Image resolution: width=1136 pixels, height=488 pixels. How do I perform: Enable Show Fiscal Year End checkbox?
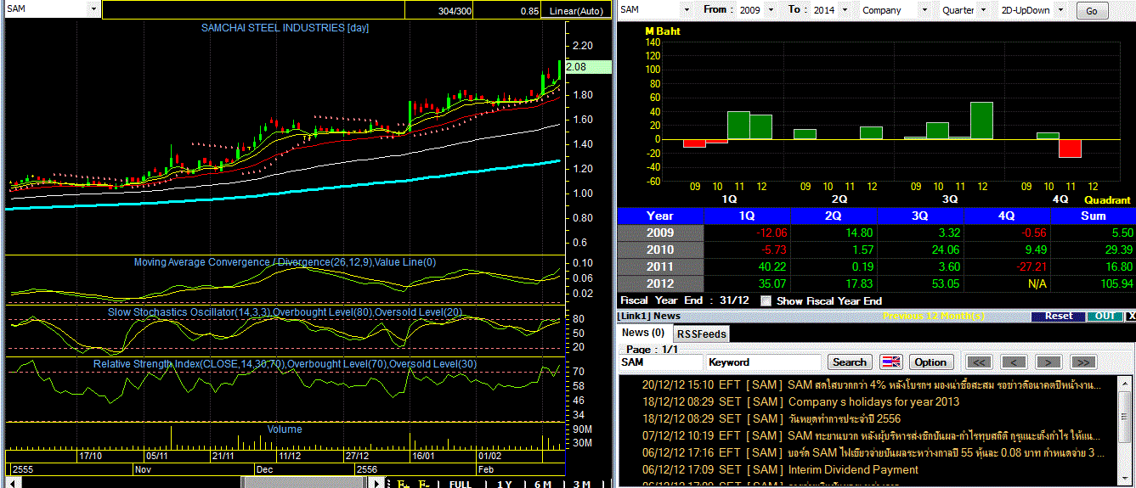tap(766, 300)
